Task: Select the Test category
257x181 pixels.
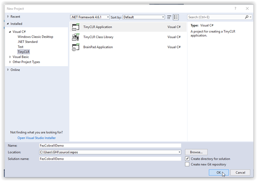Action: (21, 47)
